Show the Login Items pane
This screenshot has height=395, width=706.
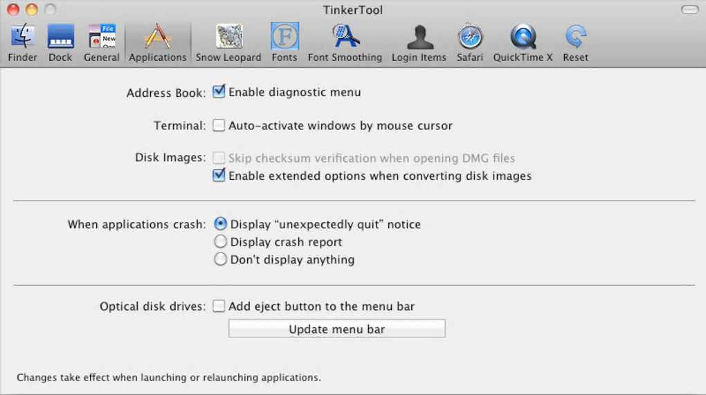pos(419,43)
